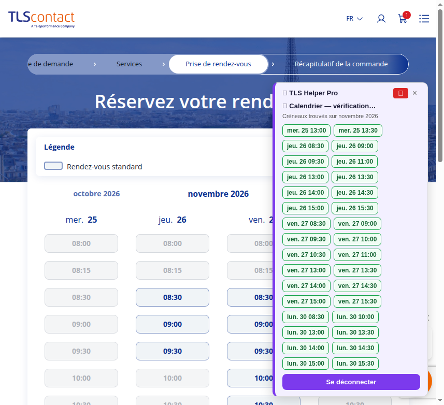The image size is (444, 405).
Task: Click the Se déconnecter button
Action: [x=351, y=382]
